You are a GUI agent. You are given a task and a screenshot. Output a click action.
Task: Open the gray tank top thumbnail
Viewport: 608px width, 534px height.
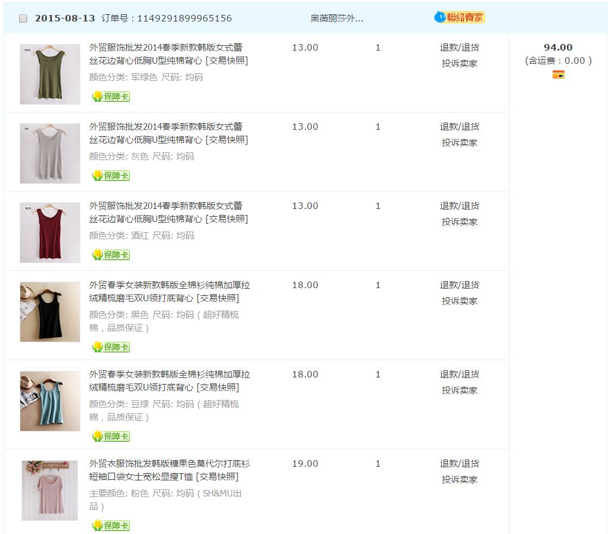[50, 154]
